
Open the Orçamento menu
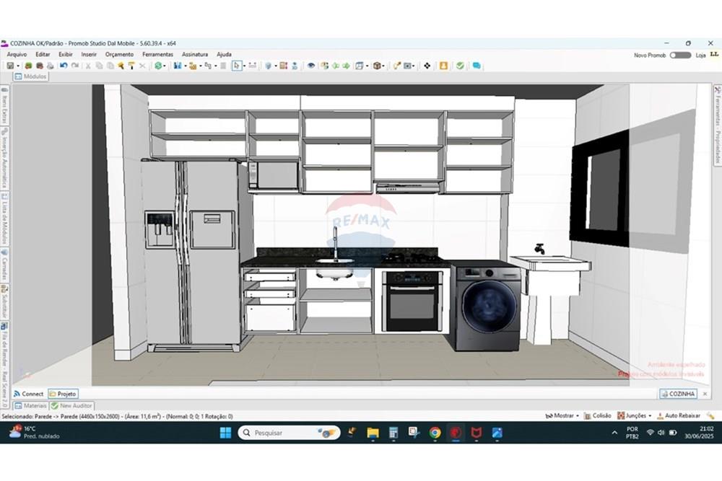point(119,54)
